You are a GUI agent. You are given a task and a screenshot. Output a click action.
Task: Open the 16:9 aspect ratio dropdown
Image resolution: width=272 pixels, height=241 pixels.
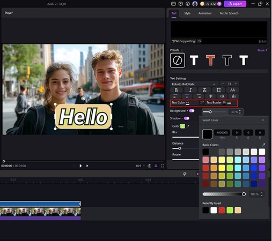point(140,166)
